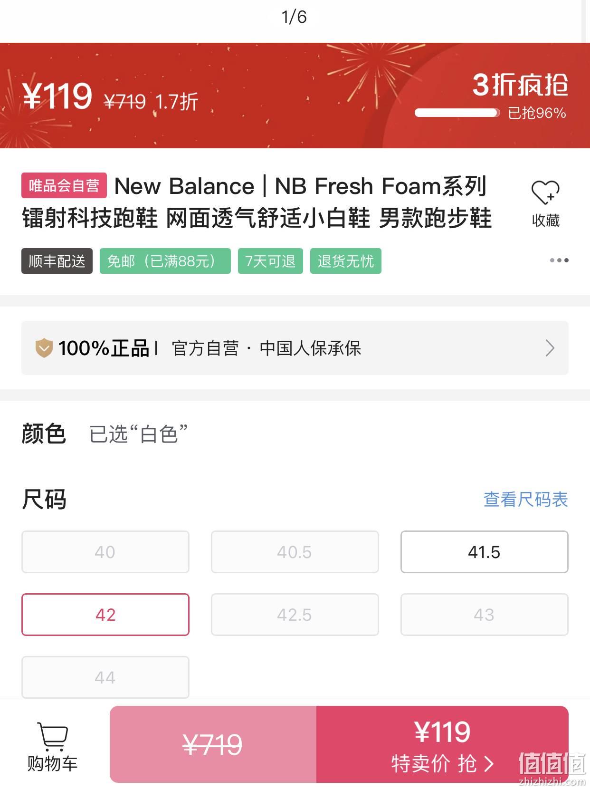Tap the 退货无忧 tag
Image resolution: width=590 pixels, height=790 pixels.
[346, 261]
